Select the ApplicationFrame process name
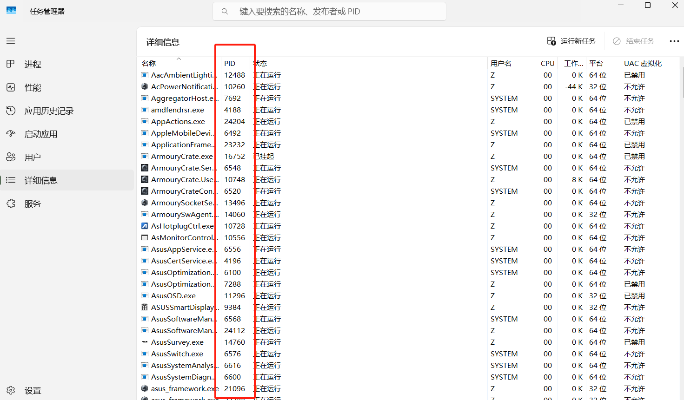The image size is (684, 400). [x=183, y=144]
